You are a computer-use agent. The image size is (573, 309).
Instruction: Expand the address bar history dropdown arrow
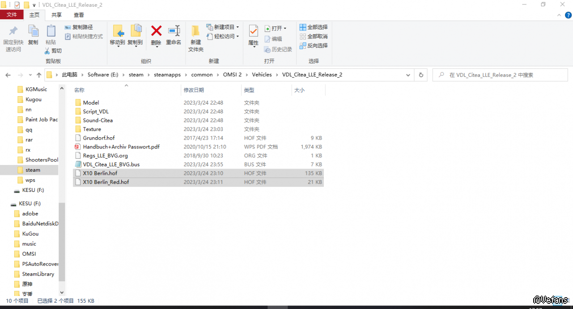click(408, 75)
